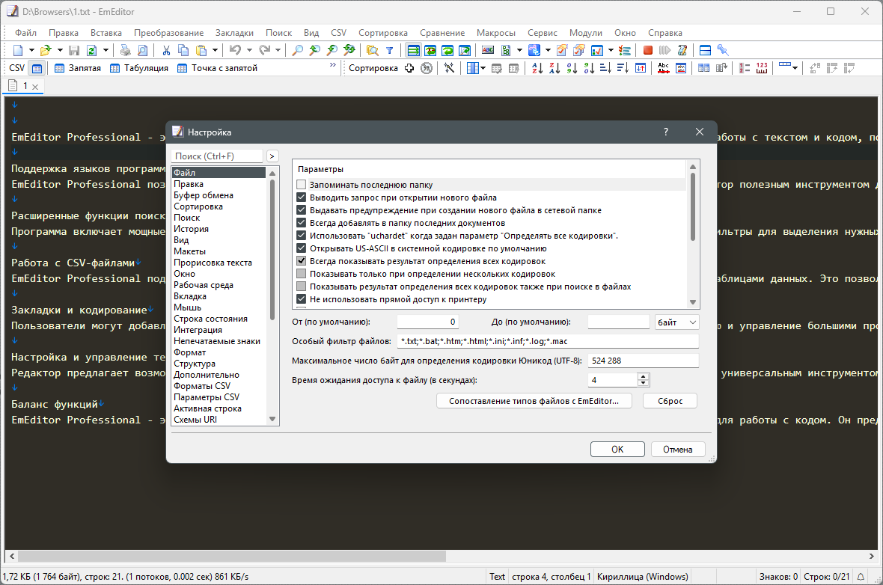Toggle 'Не использовать прямой доступ к принтеру'

click(302, 299)
